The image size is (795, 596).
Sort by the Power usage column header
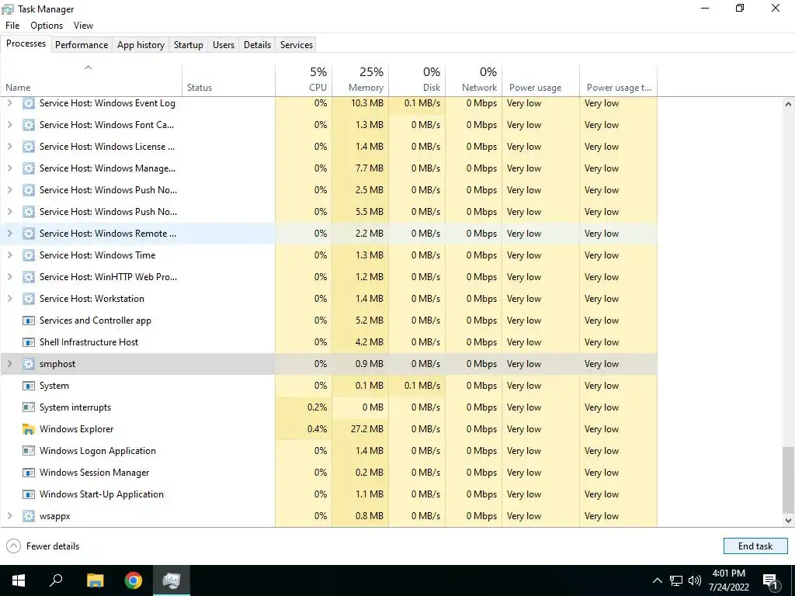click(541, 80)
